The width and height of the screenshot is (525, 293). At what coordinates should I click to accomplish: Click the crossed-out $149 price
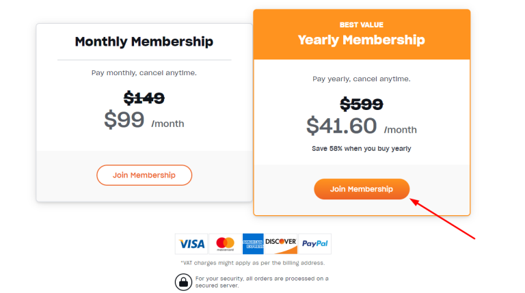[144, 98]
